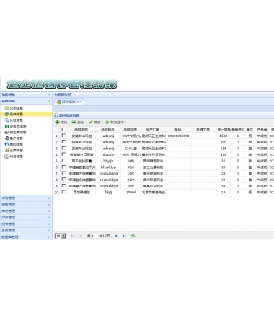Jump to the last page icon
This screenshot has height=318, width=274.
pos(124,236)
